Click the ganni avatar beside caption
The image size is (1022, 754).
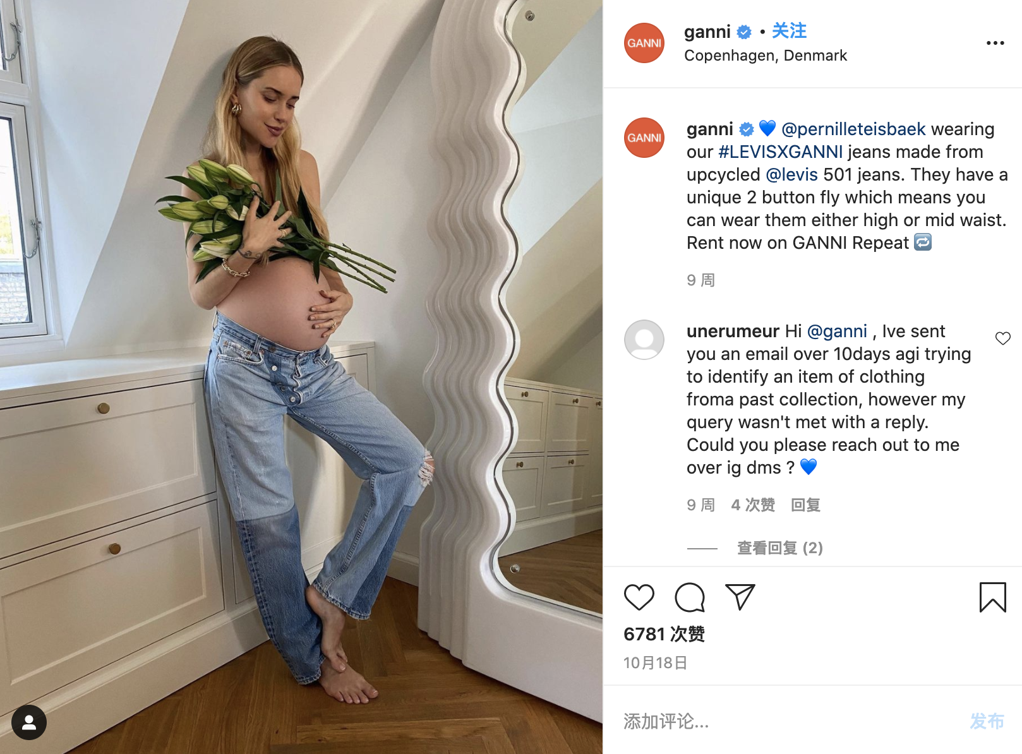point(644,138)
